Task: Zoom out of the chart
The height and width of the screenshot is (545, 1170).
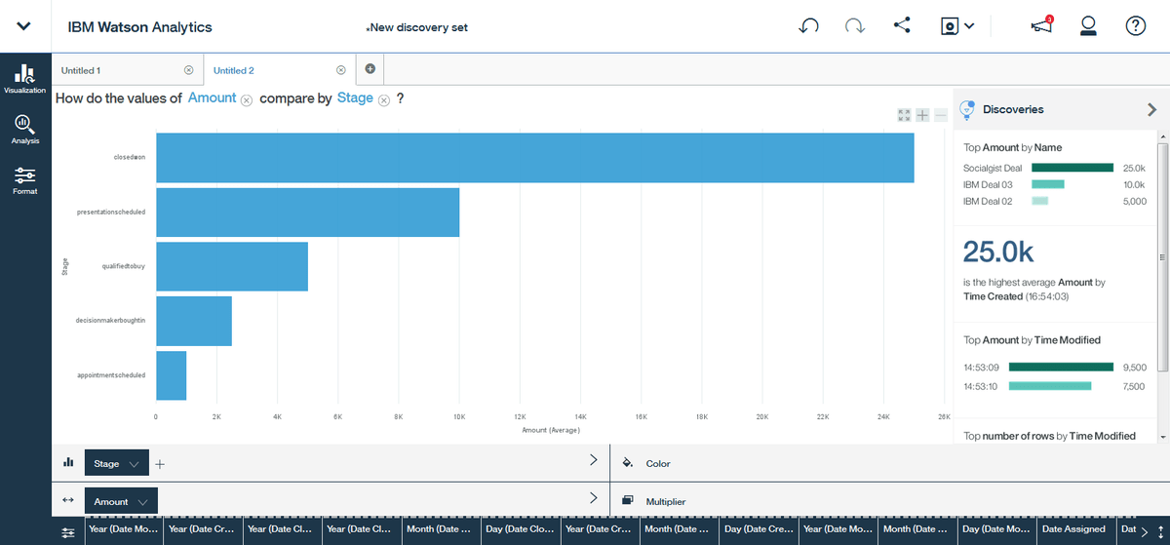Action: click(x=941, y=115)
